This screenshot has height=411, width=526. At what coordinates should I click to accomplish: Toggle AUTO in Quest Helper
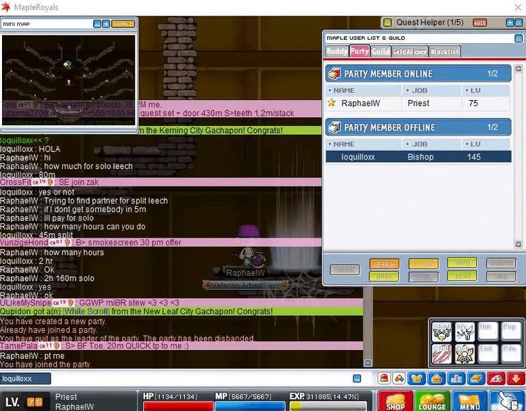[x=479, y=23]
